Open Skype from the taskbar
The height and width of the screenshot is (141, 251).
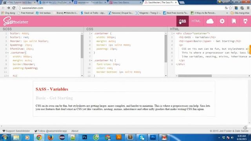coord(142,137)
